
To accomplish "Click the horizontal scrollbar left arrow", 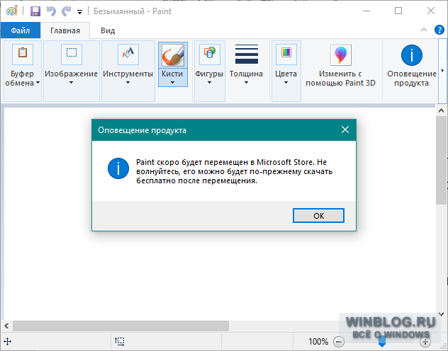I will 6,326.
